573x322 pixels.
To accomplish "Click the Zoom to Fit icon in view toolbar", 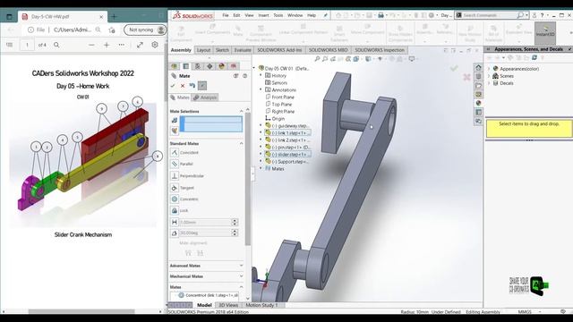I will point(317,59).
